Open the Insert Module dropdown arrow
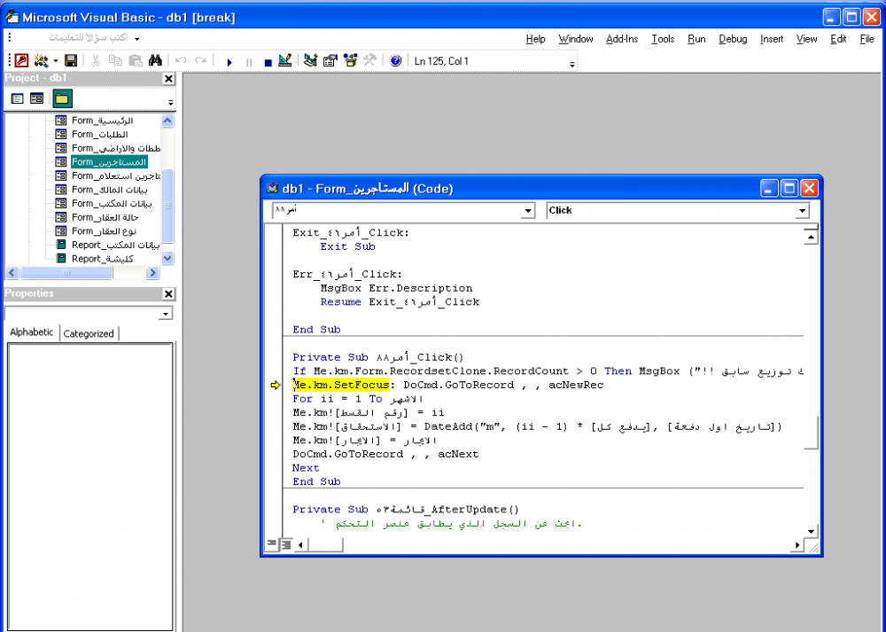The width and height of the screenshot is (886, 632). point(55,61)
